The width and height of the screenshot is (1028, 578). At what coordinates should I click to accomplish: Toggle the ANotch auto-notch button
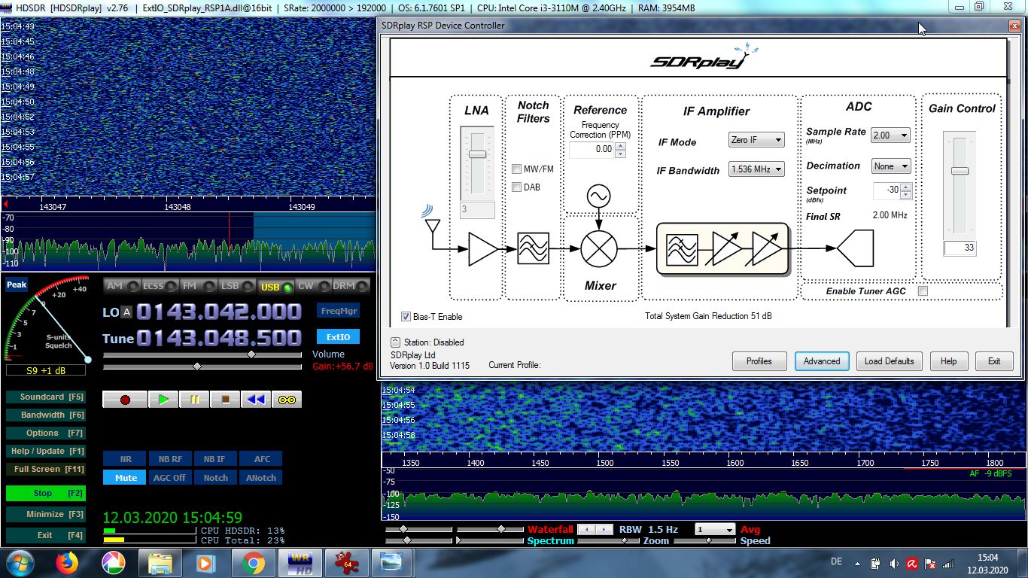[261, 478]
